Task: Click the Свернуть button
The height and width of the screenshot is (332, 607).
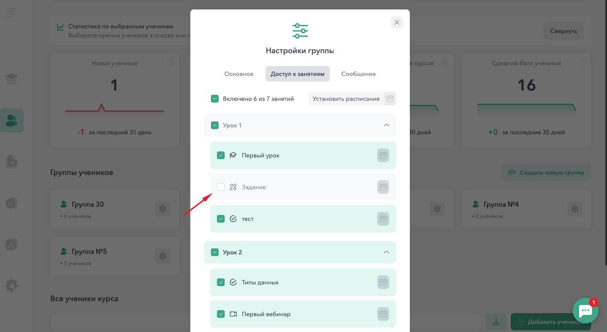Action: 564,31
